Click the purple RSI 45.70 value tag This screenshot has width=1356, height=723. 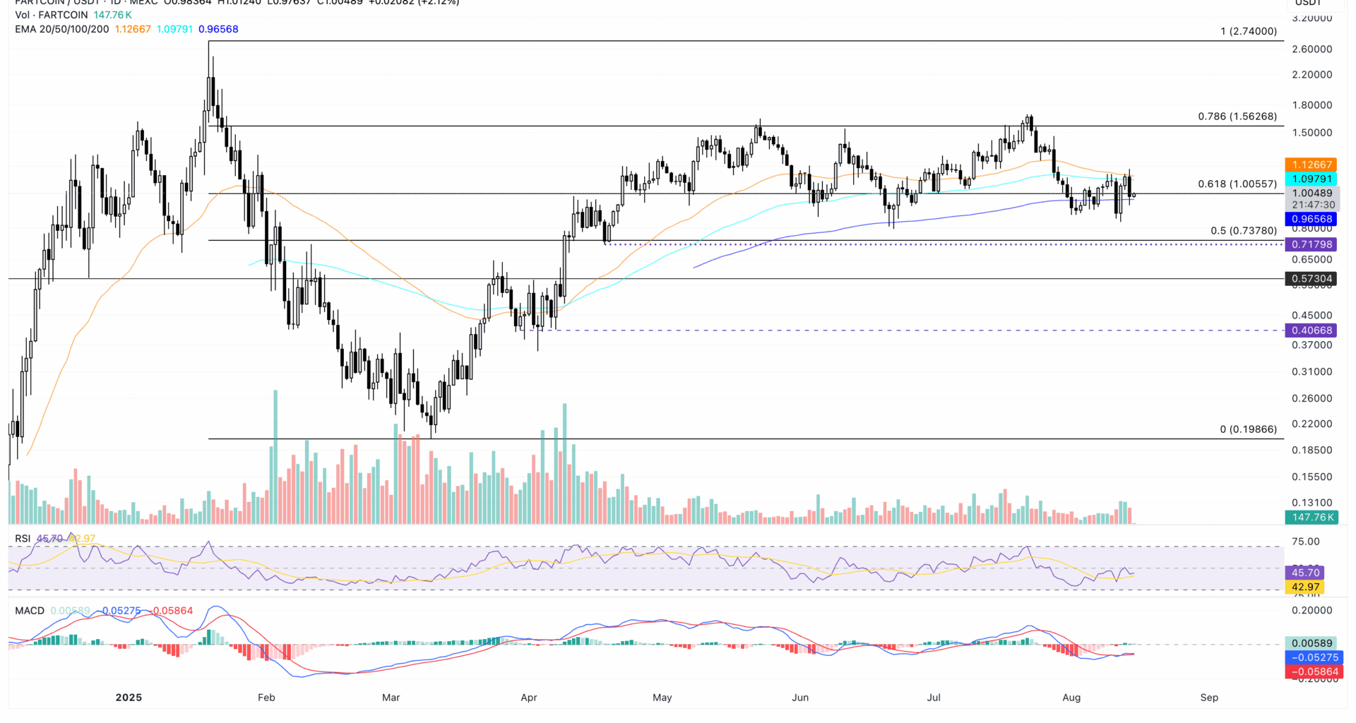point(1304,573)
